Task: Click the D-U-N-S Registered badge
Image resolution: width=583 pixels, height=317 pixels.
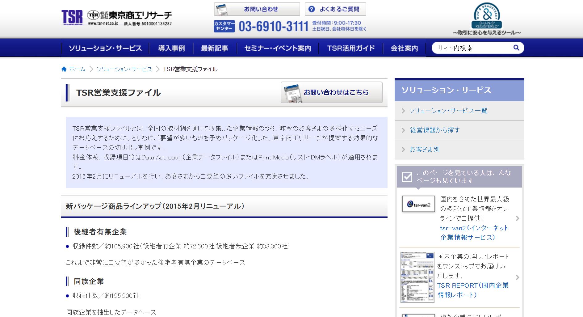Action: 487,15
